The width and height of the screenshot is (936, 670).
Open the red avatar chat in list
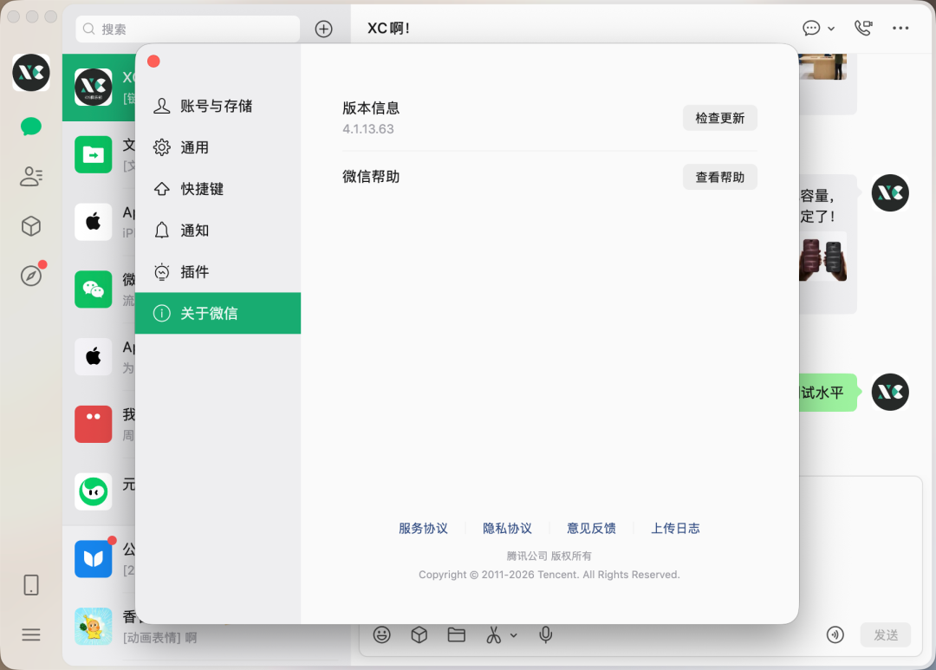point(99,425)
